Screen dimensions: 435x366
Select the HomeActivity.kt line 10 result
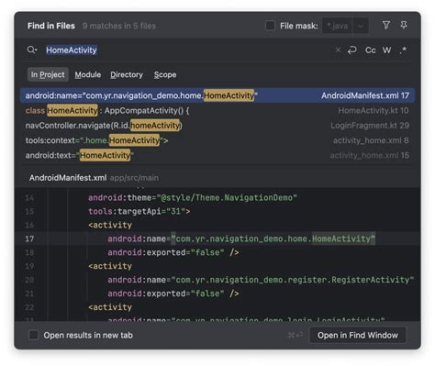[217, 110]
